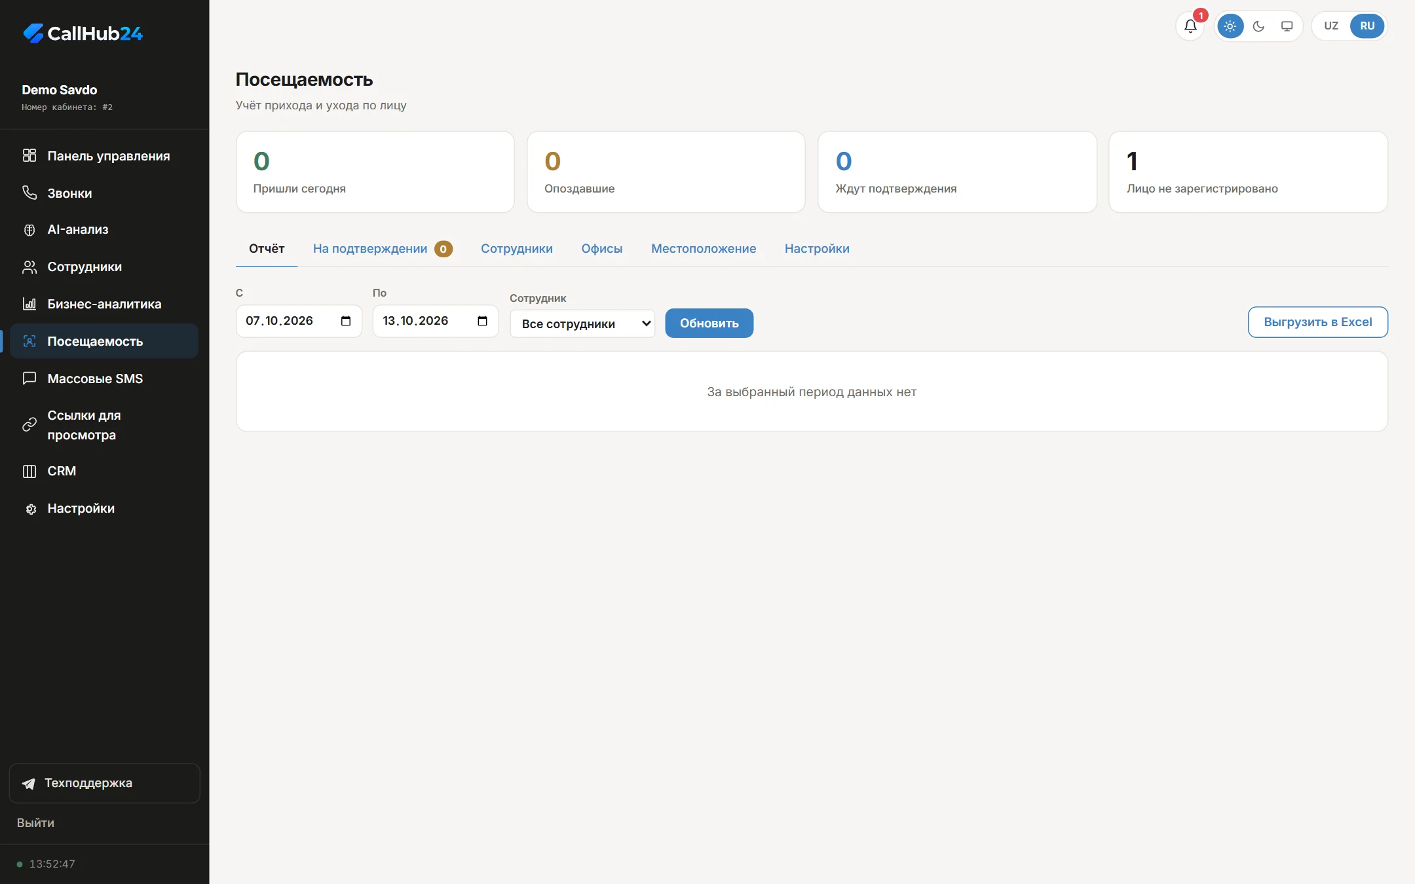Click the start date field 07.10.2026
The width and height of the screenshot is (1415, 884).
[299, 321]
